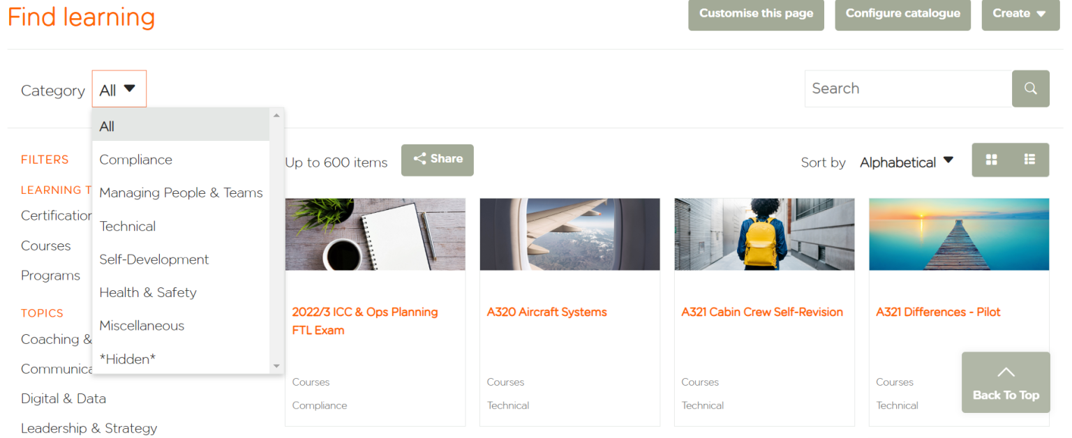Screen dimensions: 1072x438
Task: Select Managing People & Teams category
Action: point(181,193)
